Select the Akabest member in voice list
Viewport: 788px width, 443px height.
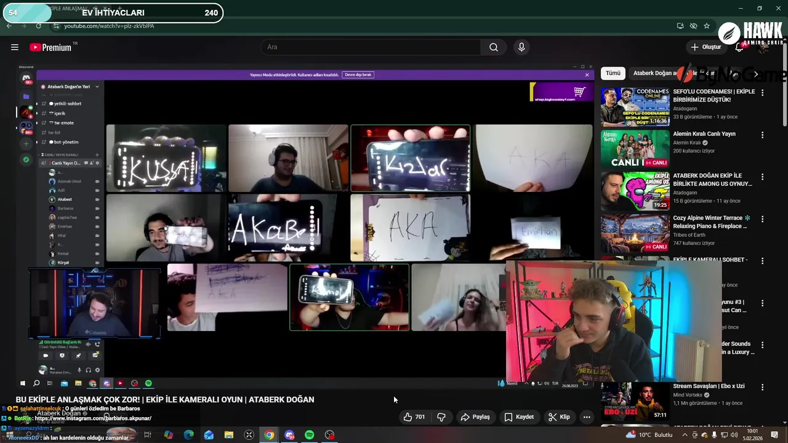pyautogui.click(x=65, y=199)
